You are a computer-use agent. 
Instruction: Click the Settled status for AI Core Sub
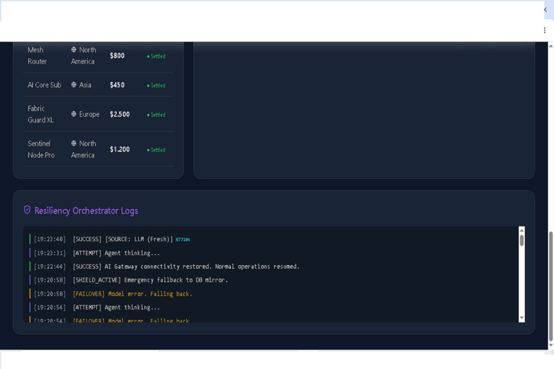[x=156, y=85]
